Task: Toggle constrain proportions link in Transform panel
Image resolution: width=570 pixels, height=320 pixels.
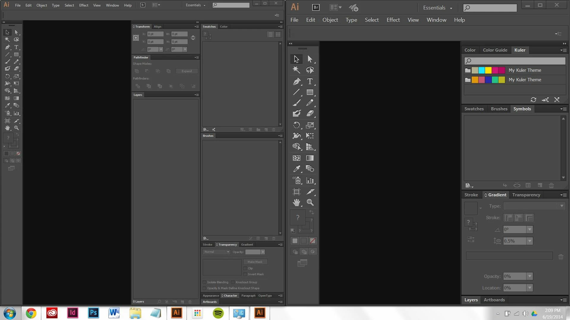Action: [x=193, y=38]
